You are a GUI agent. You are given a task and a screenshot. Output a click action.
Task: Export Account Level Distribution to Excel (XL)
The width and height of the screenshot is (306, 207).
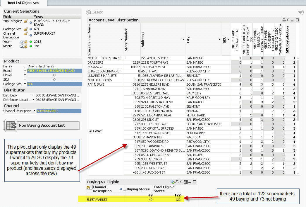point(288,20)
